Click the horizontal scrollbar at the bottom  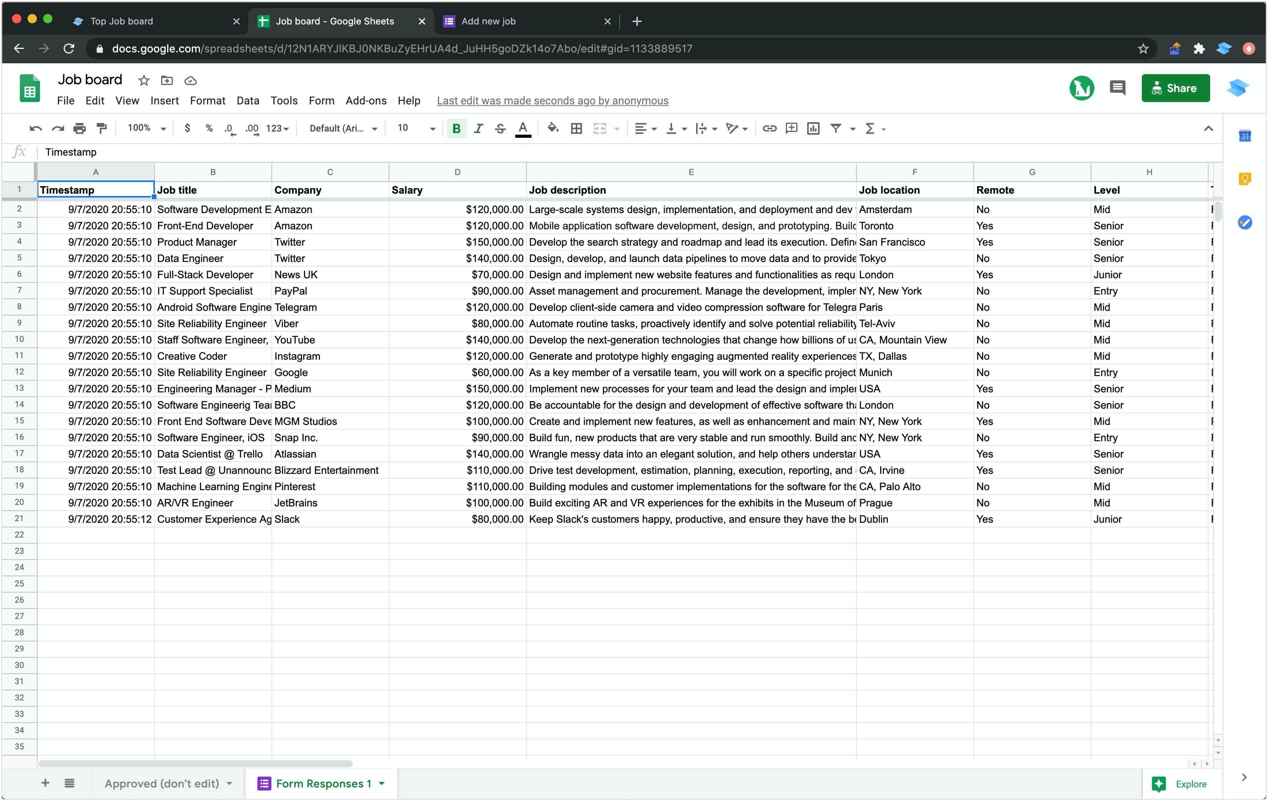[195, 763]
